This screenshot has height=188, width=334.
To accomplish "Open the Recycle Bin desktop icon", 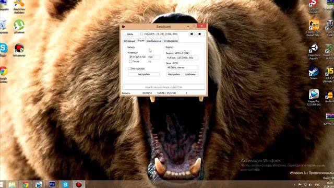I will point(4,27).
